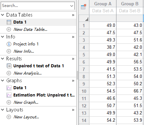The height and width of the screenshot is (125, 144).
Task: Click Group B cell 56.5
Action: pyautogui.click(x=130, y=62)
